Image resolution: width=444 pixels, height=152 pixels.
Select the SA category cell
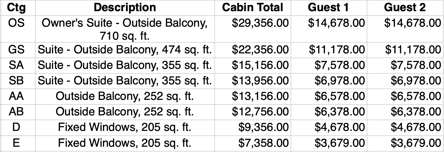(16, 65)
